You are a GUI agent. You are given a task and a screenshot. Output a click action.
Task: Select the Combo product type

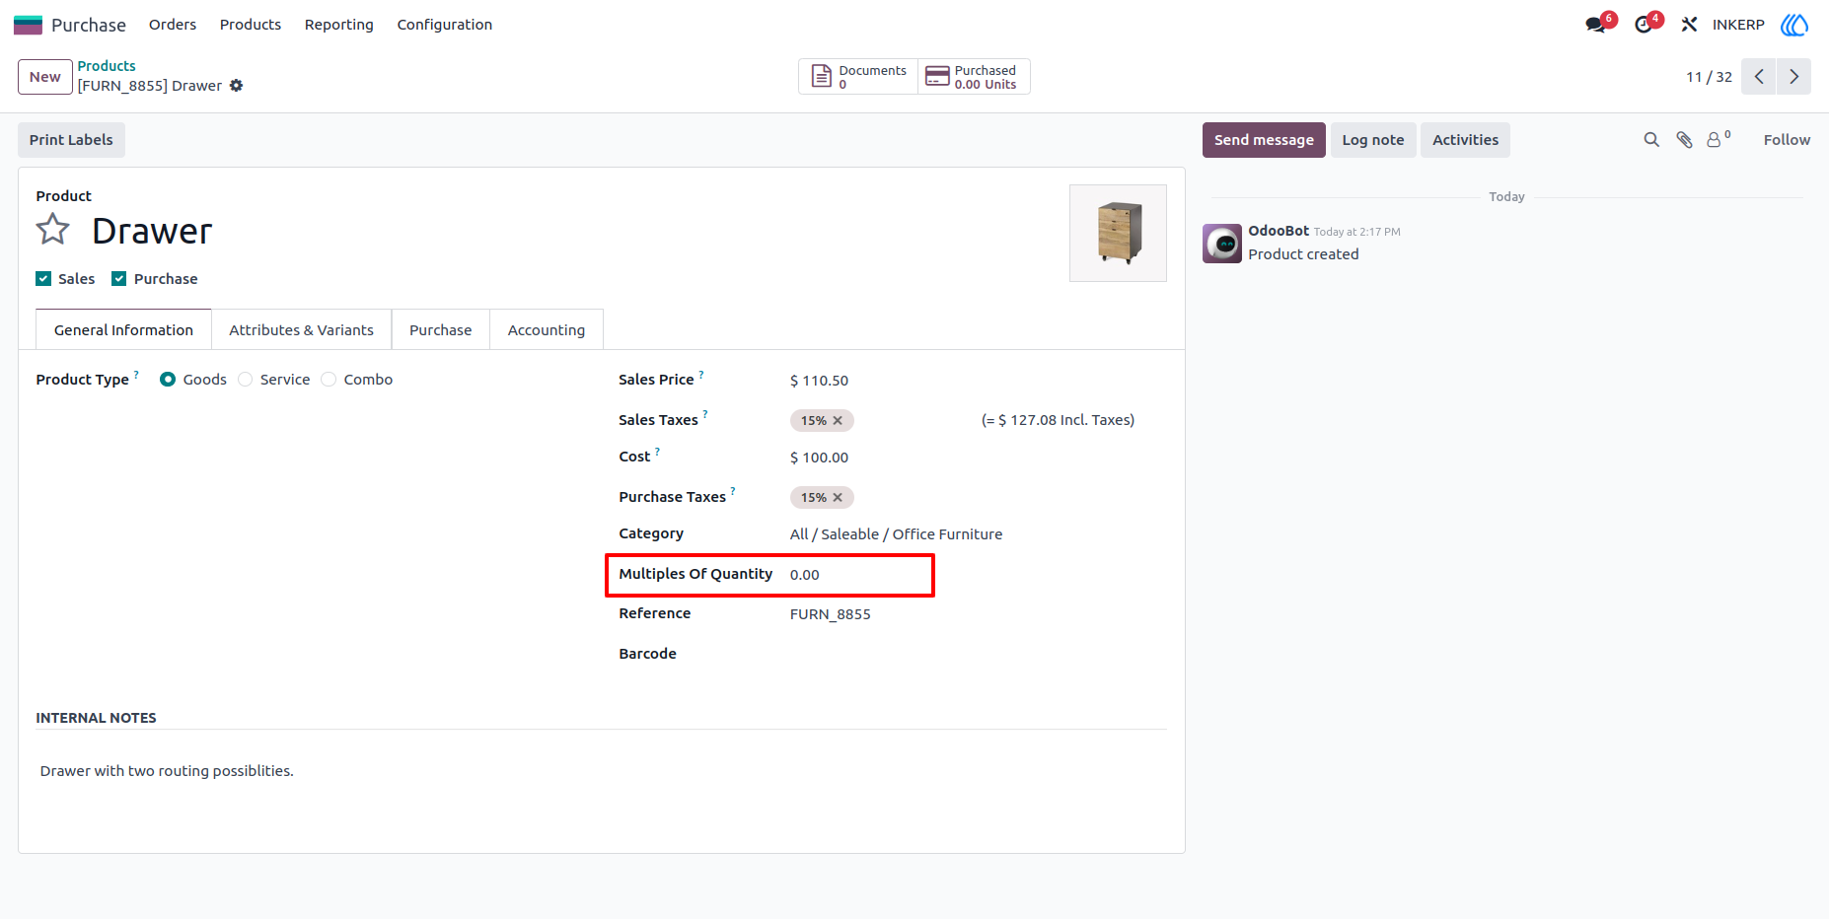click(x=329, y=380)
